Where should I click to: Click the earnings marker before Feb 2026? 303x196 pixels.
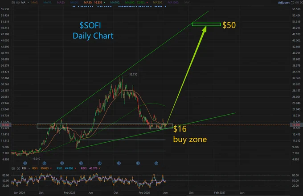click(138, 163)
